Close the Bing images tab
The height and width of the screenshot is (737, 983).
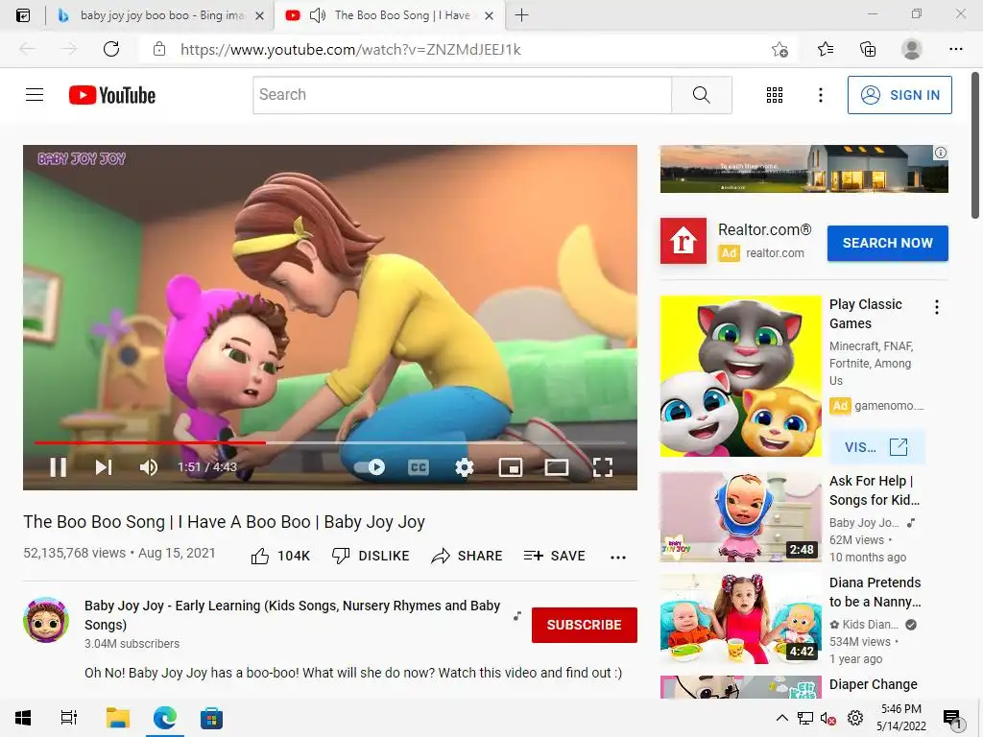click(x=259, y=16)
